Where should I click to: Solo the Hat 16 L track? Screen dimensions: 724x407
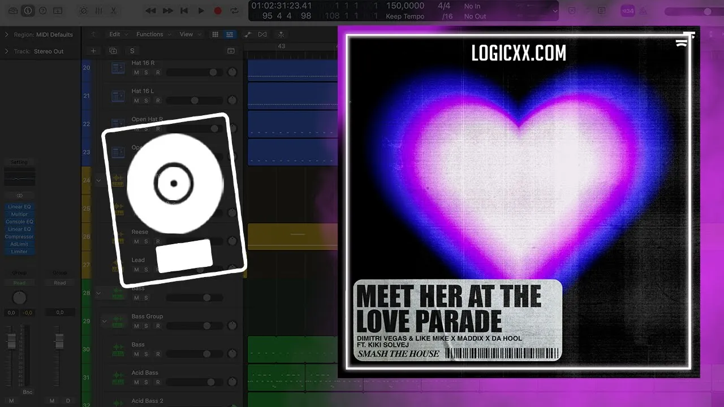(146, 101)
